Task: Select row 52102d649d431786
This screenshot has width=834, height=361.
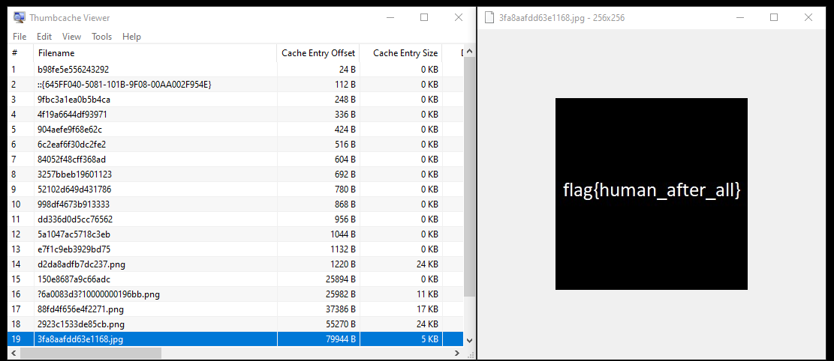Action: [236, 189]
